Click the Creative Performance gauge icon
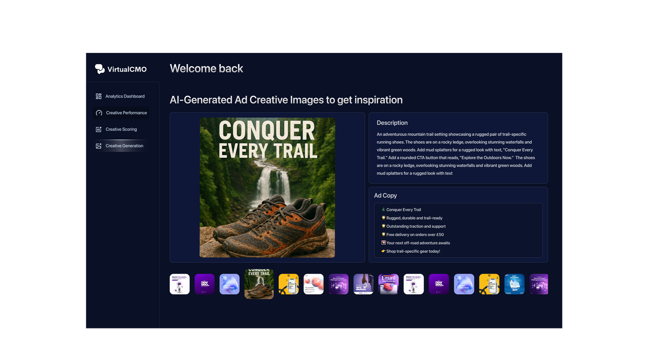Viewport: 648px width, 364px height. pos(99,113)
